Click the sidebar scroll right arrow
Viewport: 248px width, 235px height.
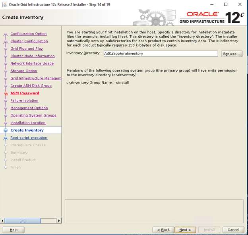pyautogui.click(x=59, y=221)
